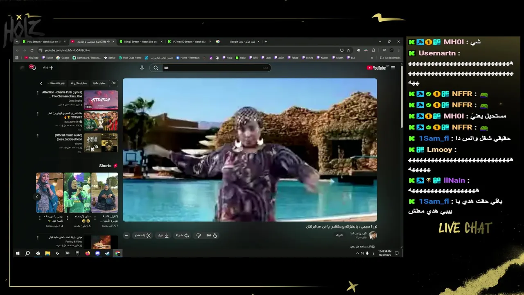Click the scissors Clip button
Screen dimensions: 524x295
143,236
